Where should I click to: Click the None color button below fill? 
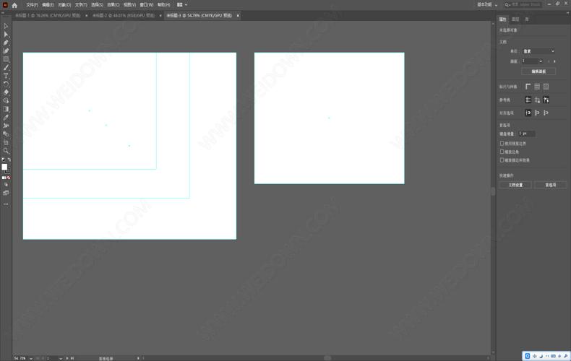tap(9, 178)
